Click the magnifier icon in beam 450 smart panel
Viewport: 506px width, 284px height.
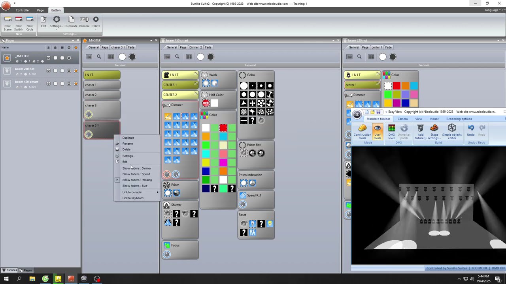tap(177, 57)
